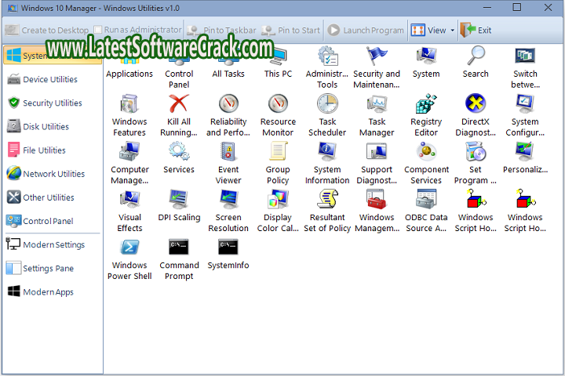Select Disk Utilities in sidebar

[x=52, y=127]
